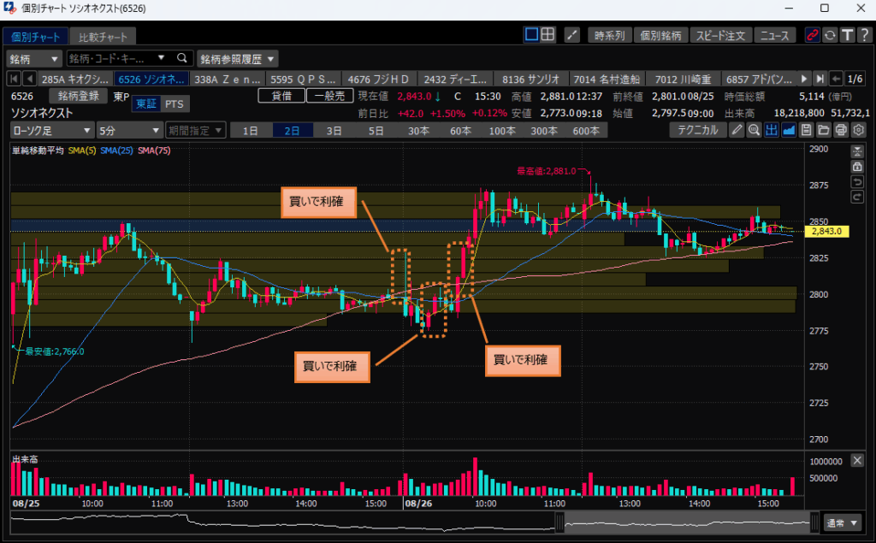This screenshot has height=543, width=876.
Task: Click the undo arrow beside the price axis
Action: 857,182
